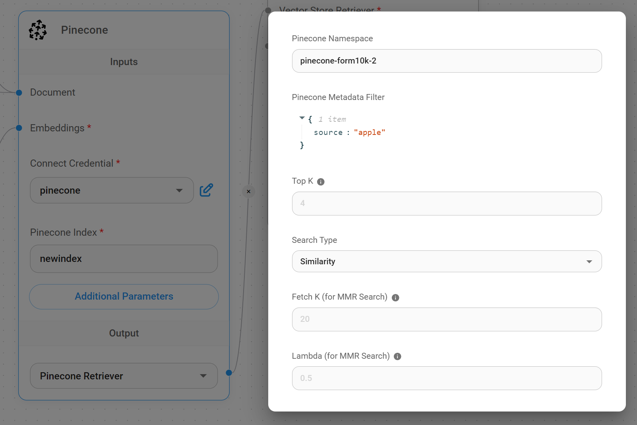Open the Pinecone Retriever output dropdown
The width and height of the screenshot is (637, 425).
tap(124, 376)
